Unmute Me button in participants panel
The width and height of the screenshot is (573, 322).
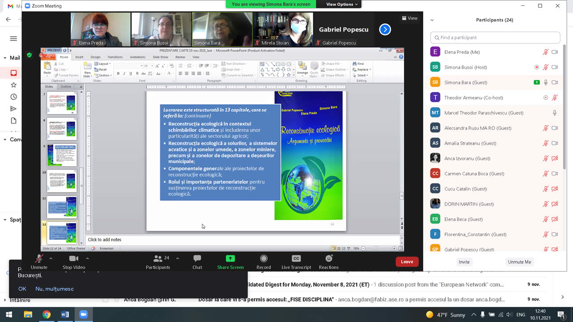pyautogui.click(x=519, y=262)
